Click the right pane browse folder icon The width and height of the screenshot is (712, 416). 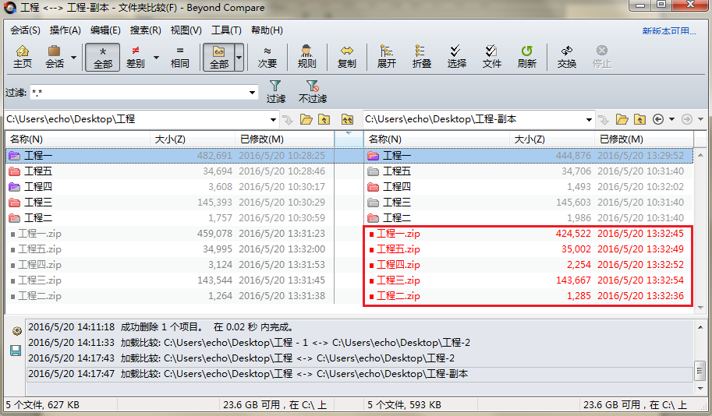[x=622, y=119]
